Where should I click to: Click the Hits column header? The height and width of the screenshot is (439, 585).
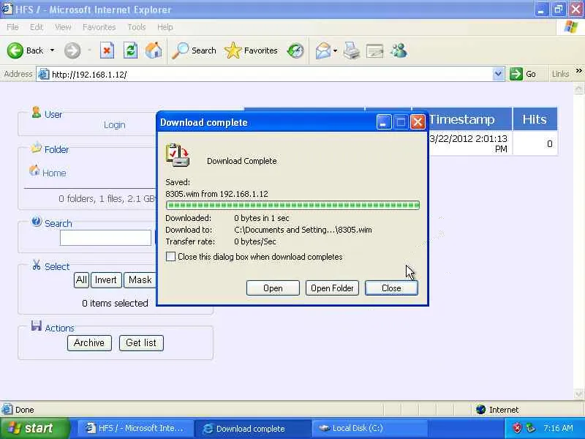click(535, 119)
